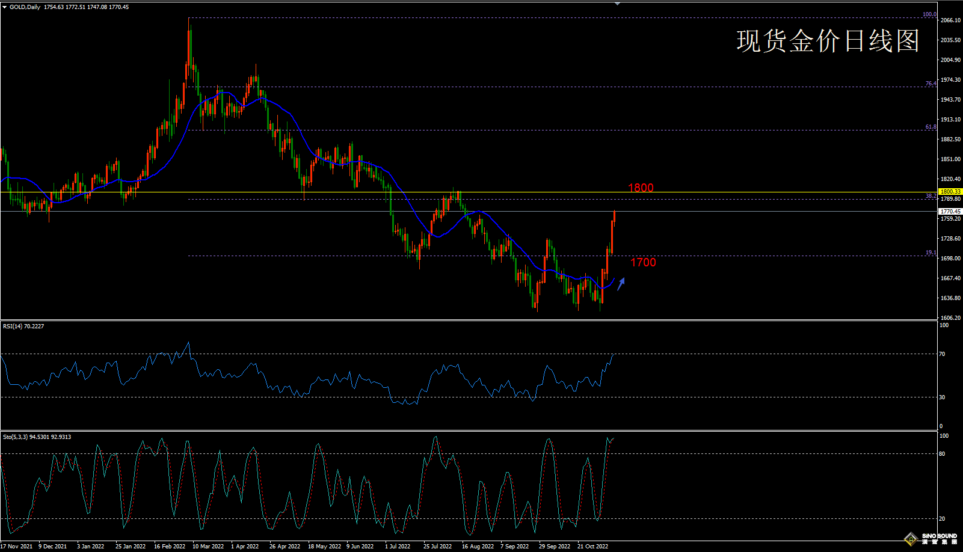
Task: Click the 10 Mar 2022 date label
Action: coord(208,547)
